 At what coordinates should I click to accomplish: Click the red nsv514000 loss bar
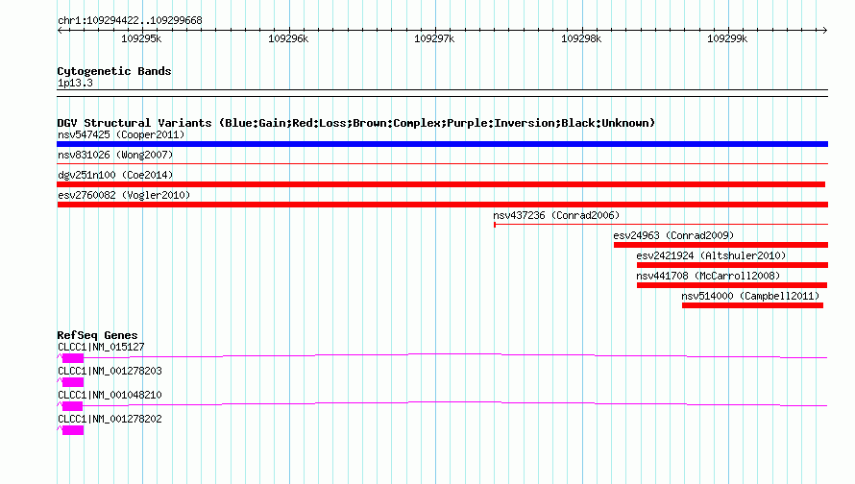click(752, 305)
